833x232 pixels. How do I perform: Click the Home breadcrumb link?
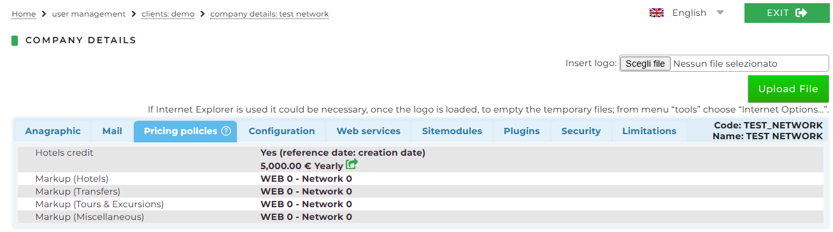[24, 14]
